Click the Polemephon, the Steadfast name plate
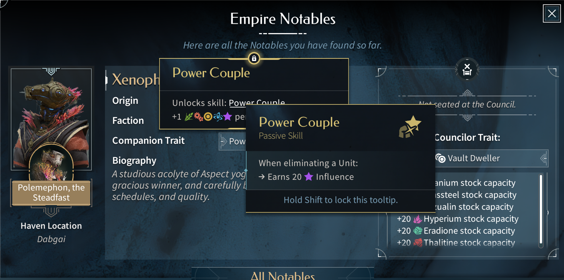The image size is (564, 280). [51, 193]
